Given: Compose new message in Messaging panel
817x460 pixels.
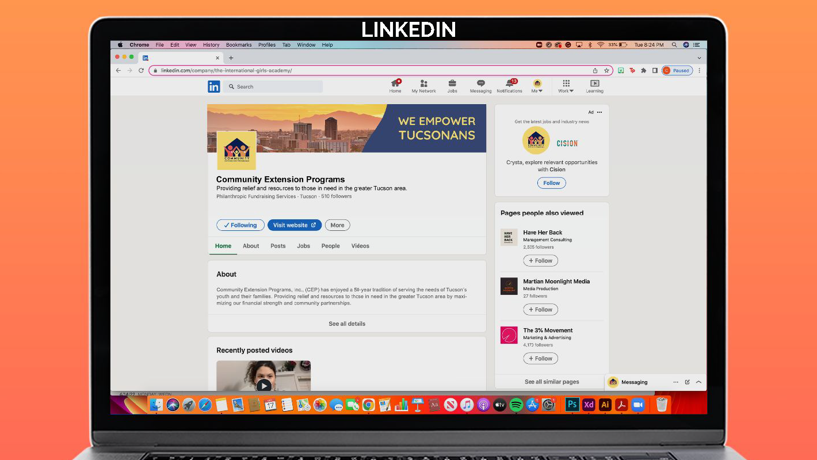Looking at the screenshot, I should [687, 382].
